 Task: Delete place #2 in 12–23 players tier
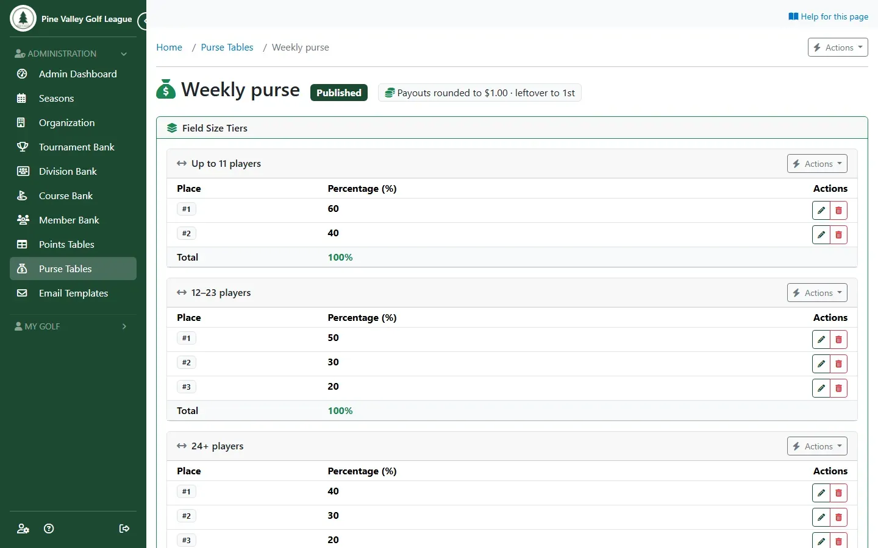[839, 364]
